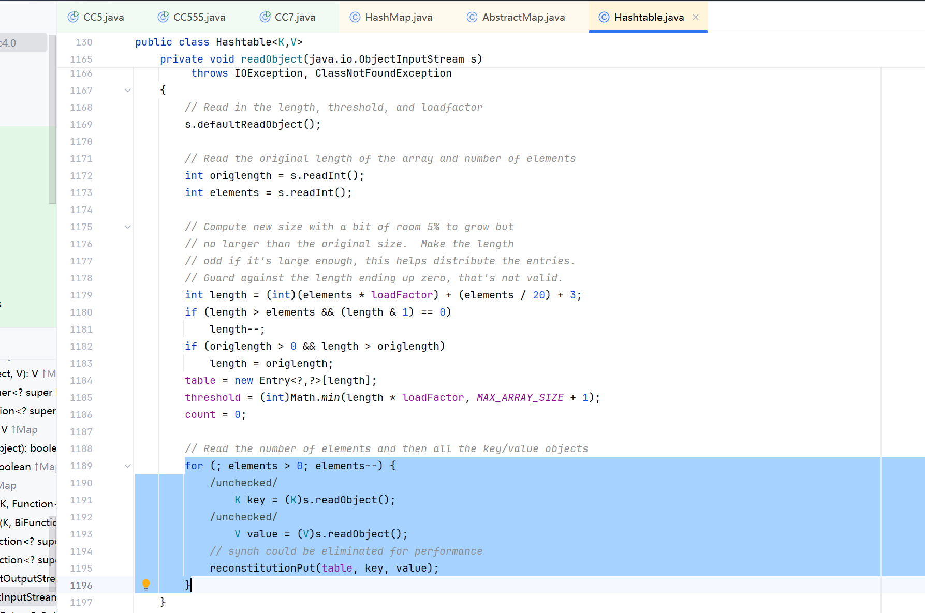The width and height of the screenshot is (925, 613).
Task: Click the CC5.java class file icon
Action: 73,17
